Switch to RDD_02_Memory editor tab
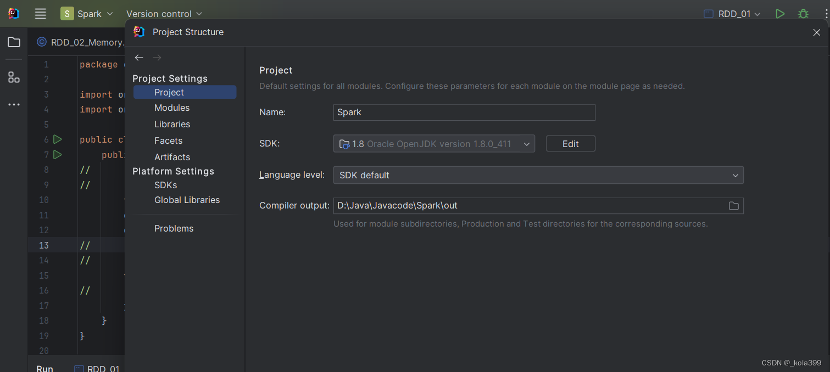The height and width of the screenshot is (372, 830). click(80, 42)
